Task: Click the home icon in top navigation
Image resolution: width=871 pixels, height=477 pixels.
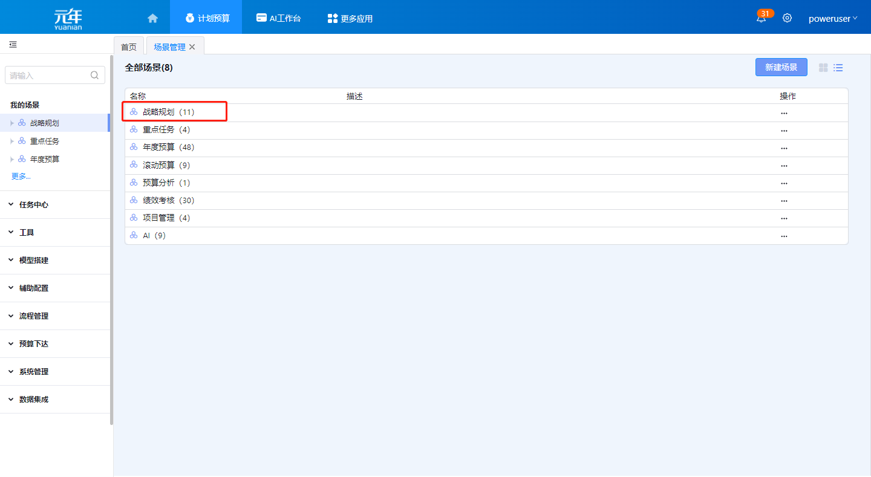Action: pos(152,18)
